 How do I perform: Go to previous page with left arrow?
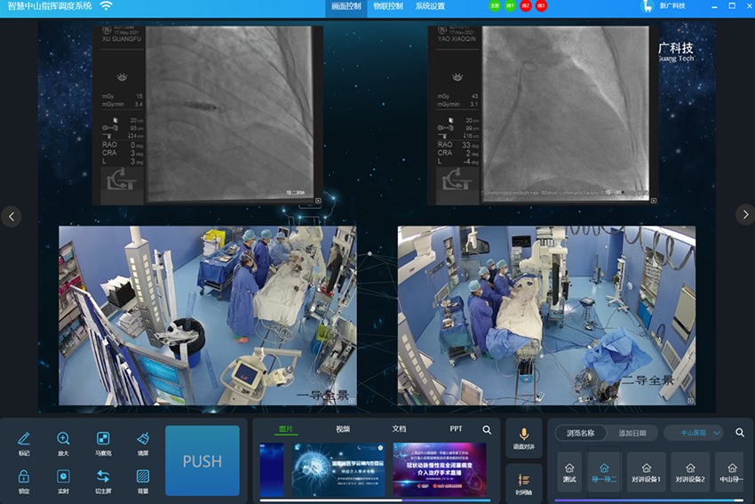point(11,215)
